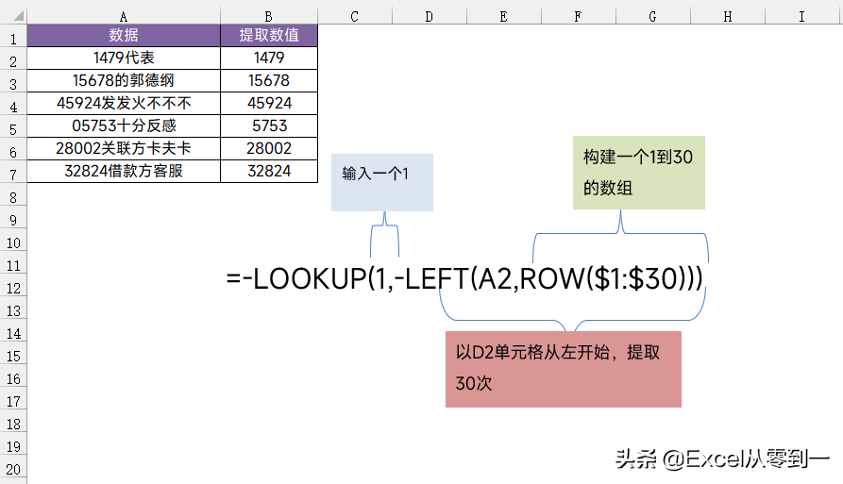Select row 8 header

pos(13,194)
